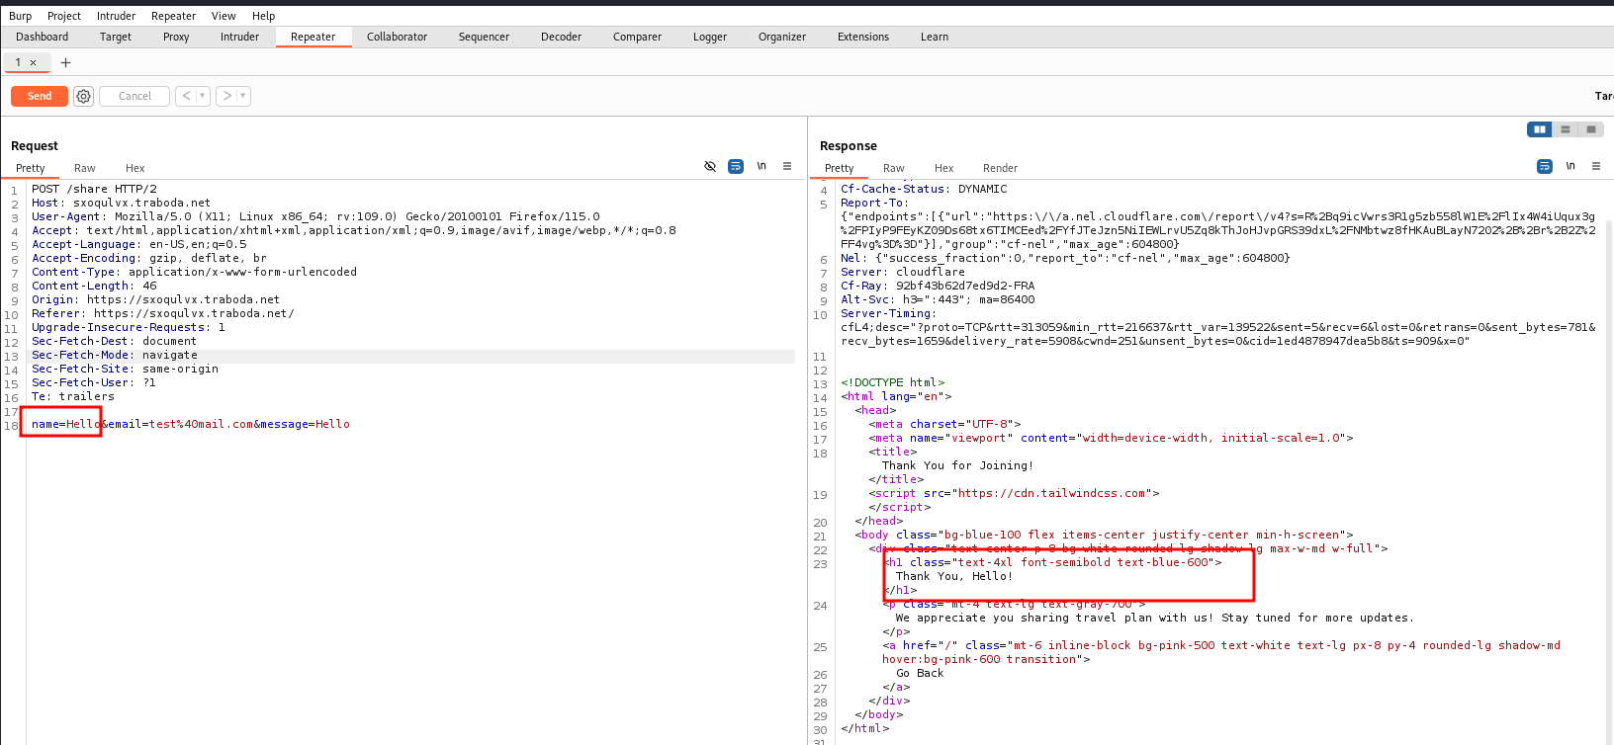Click the Server: cloudflare response header
This screenshot has height=745, width=1614.
(x=903, y=272)
